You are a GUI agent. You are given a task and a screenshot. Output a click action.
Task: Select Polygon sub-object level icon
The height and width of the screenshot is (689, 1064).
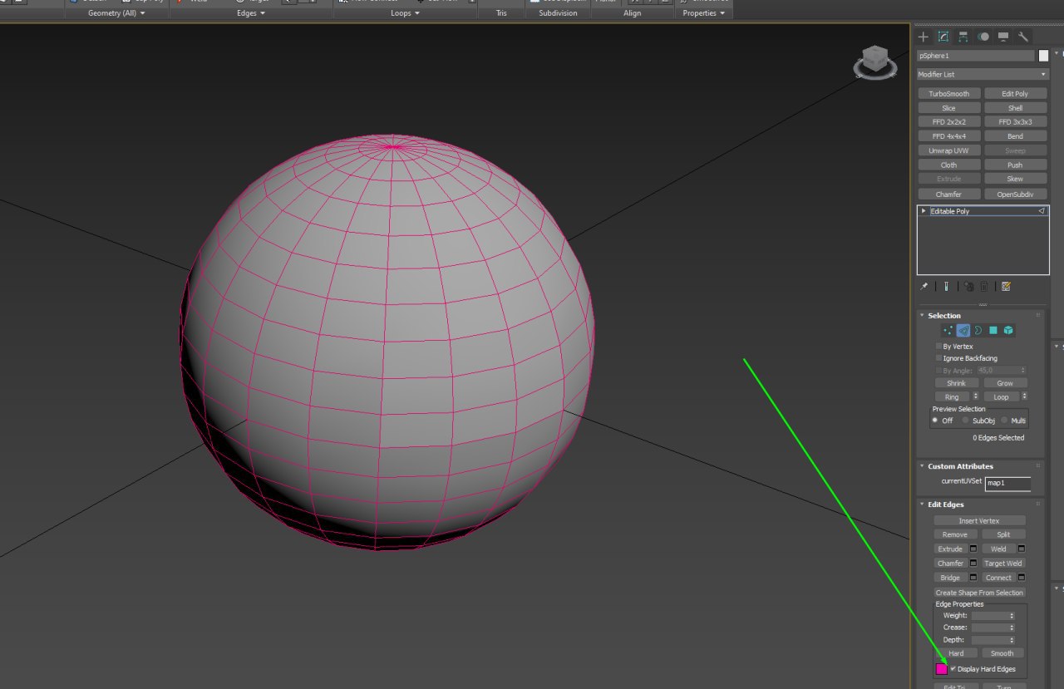pos(993,330)
